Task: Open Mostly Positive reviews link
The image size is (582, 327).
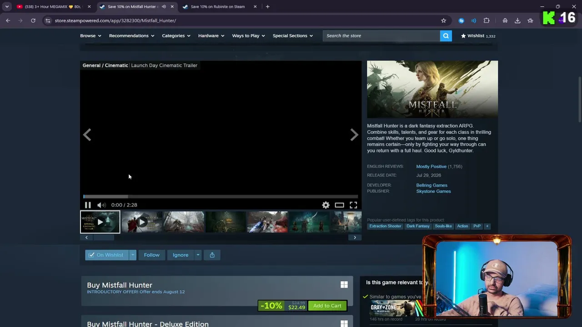Action: [431, 167]
